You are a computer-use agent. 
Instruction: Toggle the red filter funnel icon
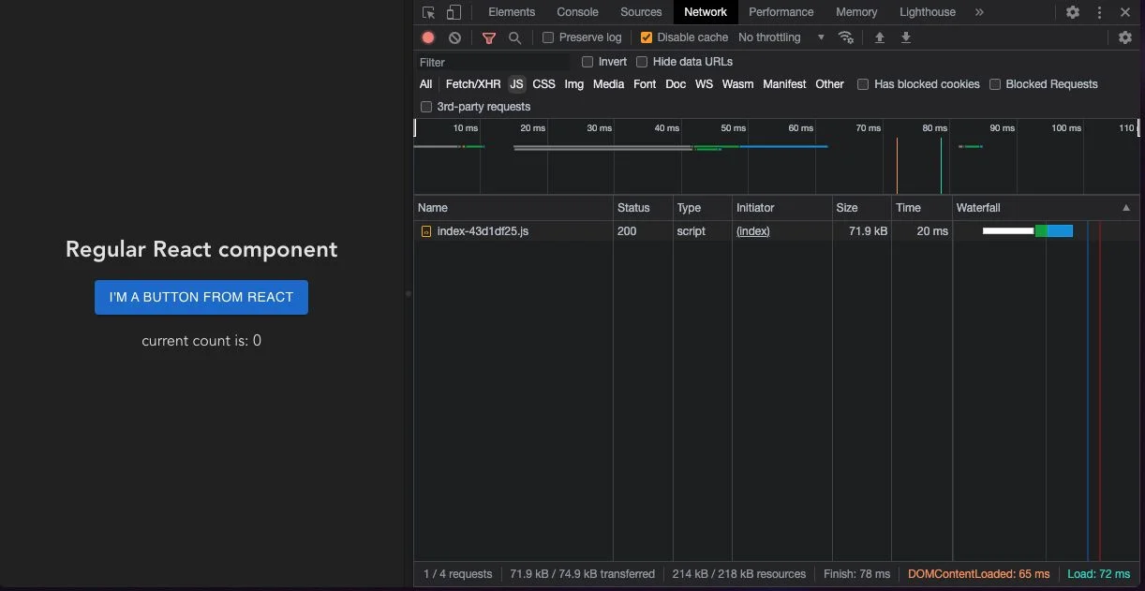[x=489, y=37]
